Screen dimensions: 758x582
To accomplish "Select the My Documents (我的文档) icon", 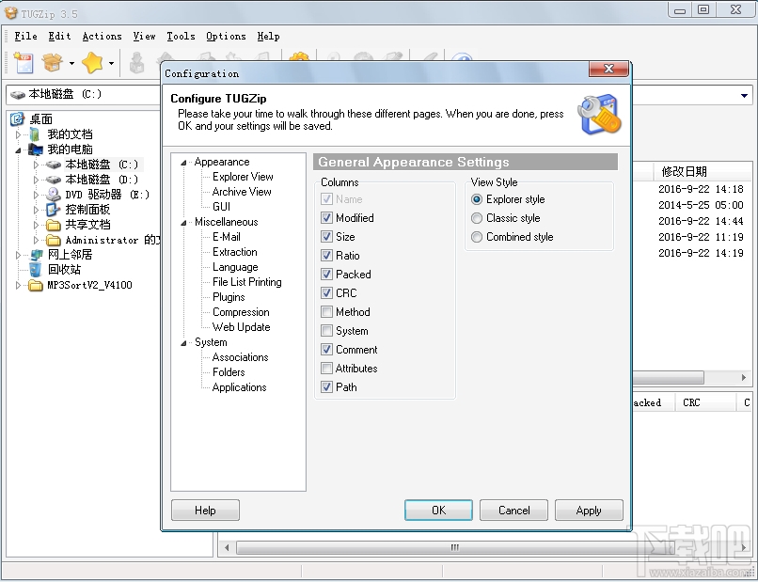I will (x=36, y=134).
